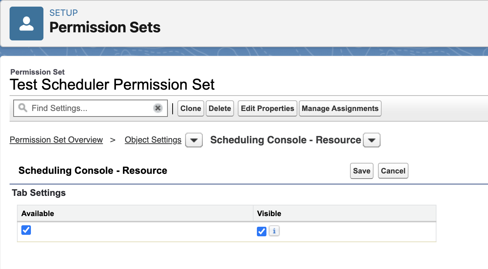Viewport: 488px width, 269px height.
Task: Open the info icon next to Visible checkbox
Action: (x=274, y=231)
